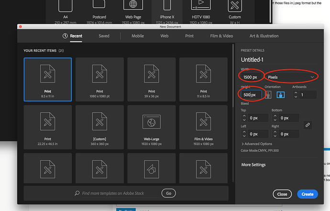
Task: Switch to the Mobile tab
Action: (x=138, y=36)
